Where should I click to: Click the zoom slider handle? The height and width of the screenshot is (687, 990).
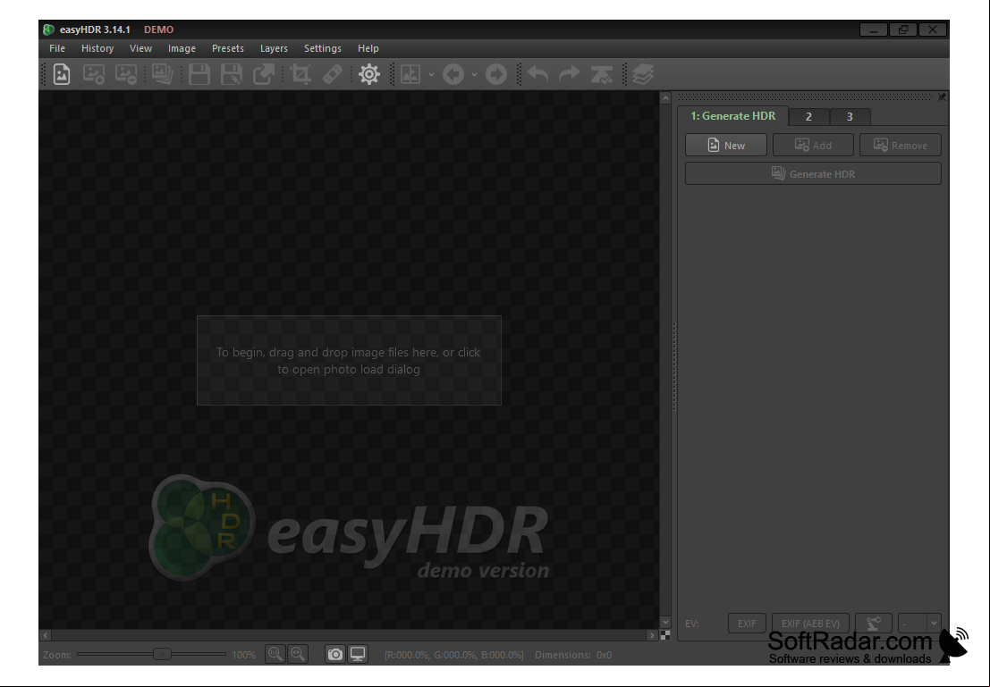pyautogui.click(x=162, y=654)
